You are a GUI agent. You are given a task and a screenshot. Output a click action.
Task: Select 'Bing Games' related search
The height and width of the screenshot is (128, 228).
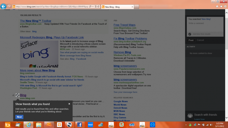pos(120,117)
